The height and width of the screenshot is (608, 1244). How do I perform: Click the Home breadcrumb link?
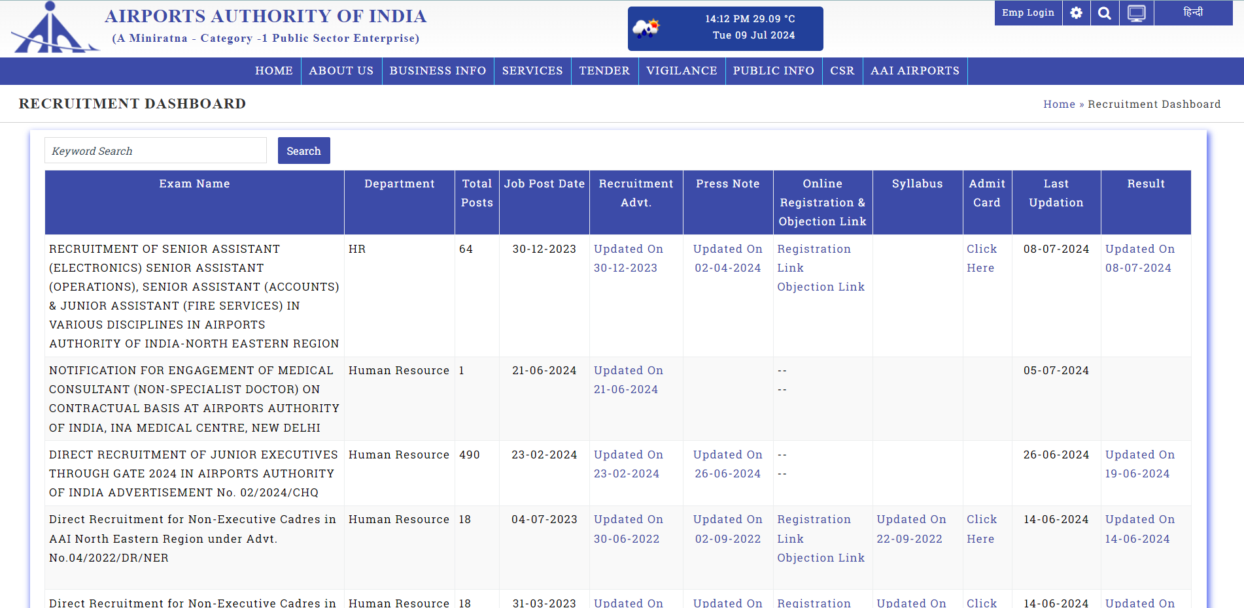tap(1059, 104)
